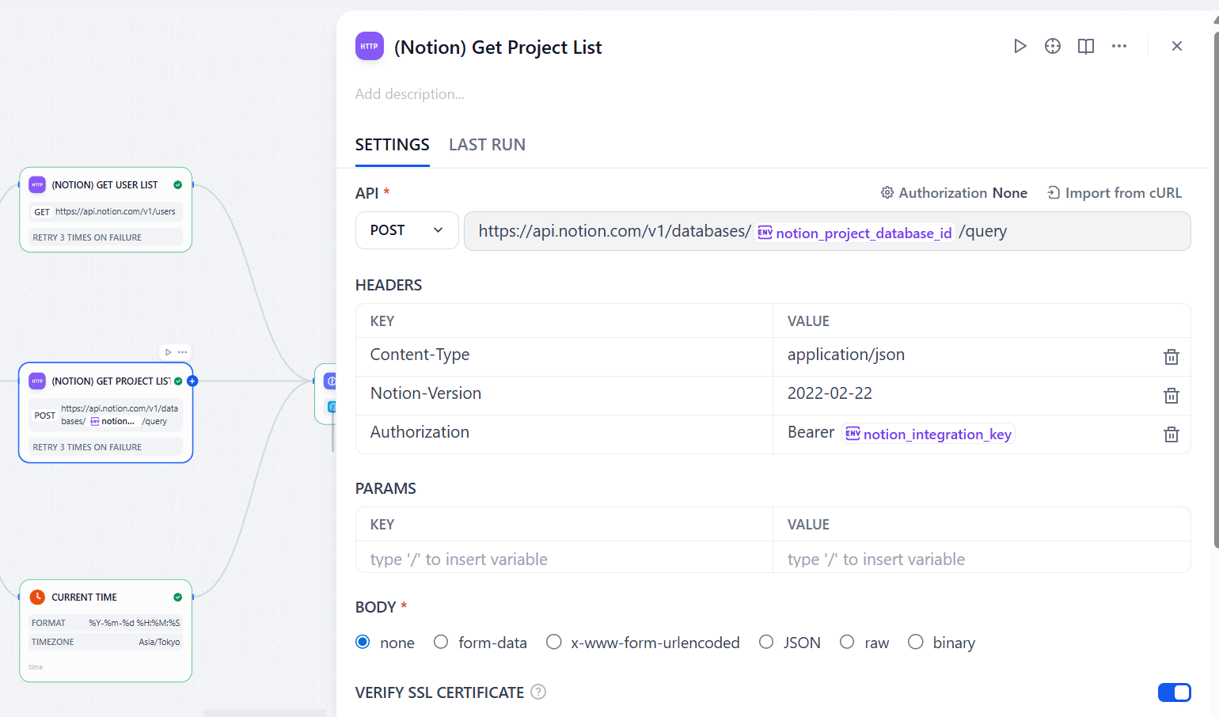This screenshot has width=1219, height=717.
Task: Delete the Authorization header row
Action: (x=1171, y=434)
